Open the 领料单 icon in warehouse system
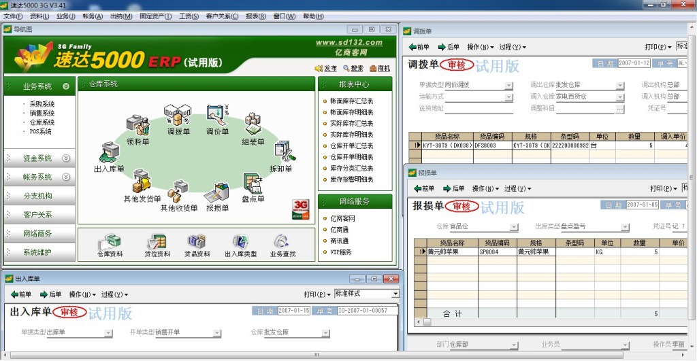The image size is (697, 361). click(x=137, y=126)
